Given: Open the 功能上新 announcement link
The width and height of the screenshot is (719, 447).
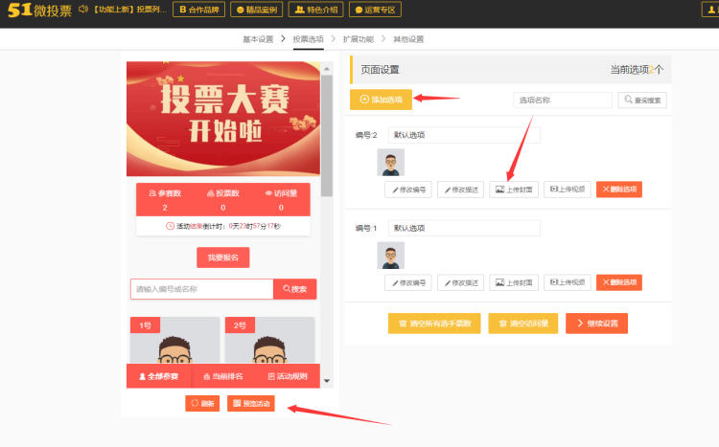Looking at the screenshot, I should (129, 10).
